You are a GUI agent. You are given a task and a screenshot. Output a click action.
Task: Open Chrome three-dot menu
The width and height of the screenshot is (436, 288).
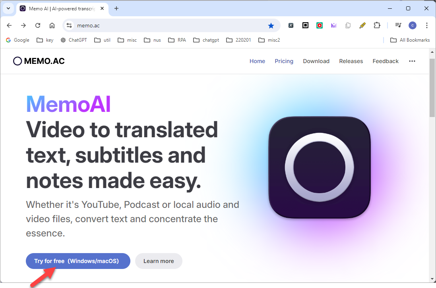pyautogui.click(x=426, y=25)
